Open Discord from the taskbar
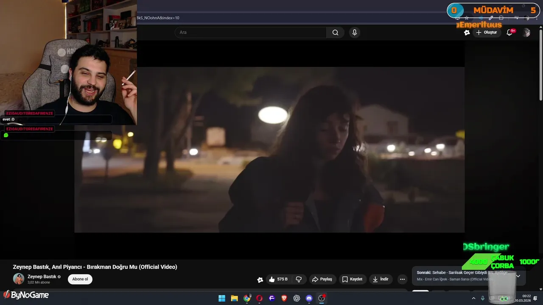Screen dimensions: 543x305 [x=309, y=298]
